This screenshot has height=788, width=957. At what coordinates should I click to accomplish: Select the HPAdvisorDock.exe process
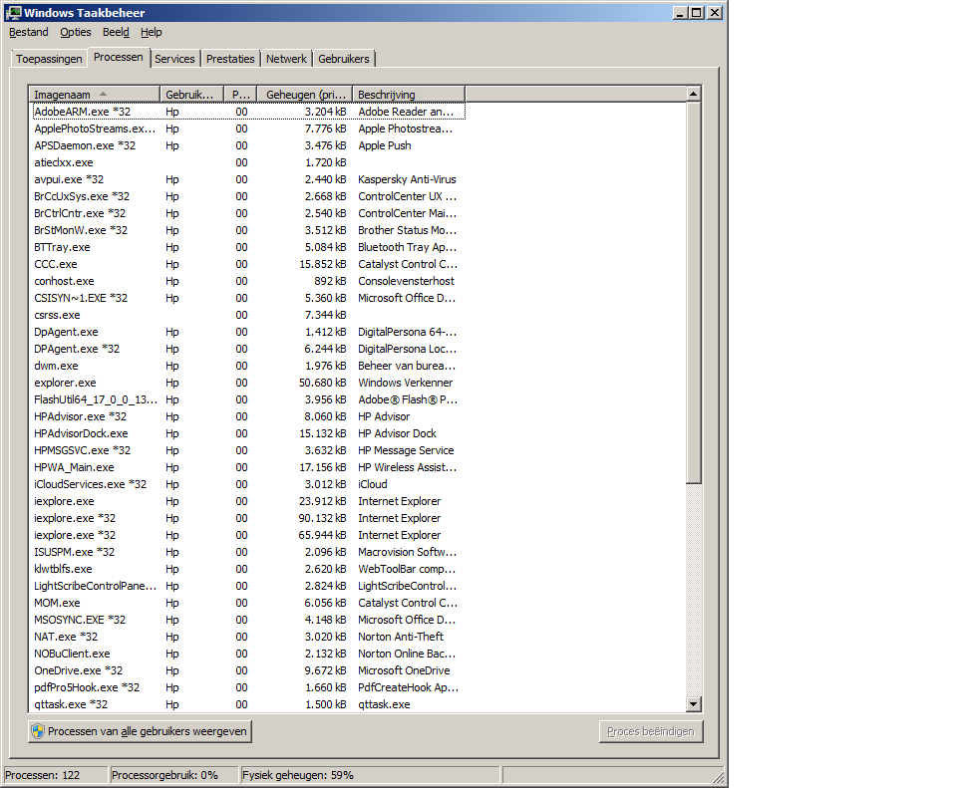tap(248, 433)
